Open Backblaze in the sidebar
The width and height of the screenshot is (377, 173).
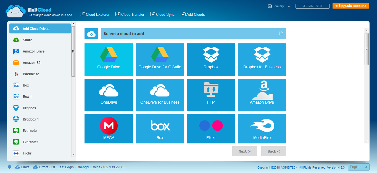click(x=40, y=74)
